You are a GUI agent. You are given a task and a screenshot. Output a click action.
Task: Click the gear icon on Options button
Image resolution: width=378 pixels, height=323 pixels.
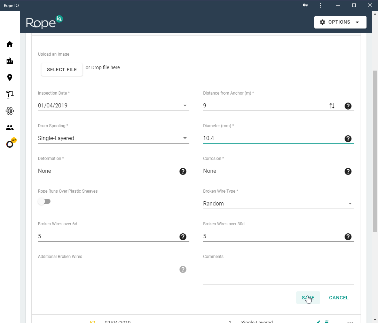(322, 22)
